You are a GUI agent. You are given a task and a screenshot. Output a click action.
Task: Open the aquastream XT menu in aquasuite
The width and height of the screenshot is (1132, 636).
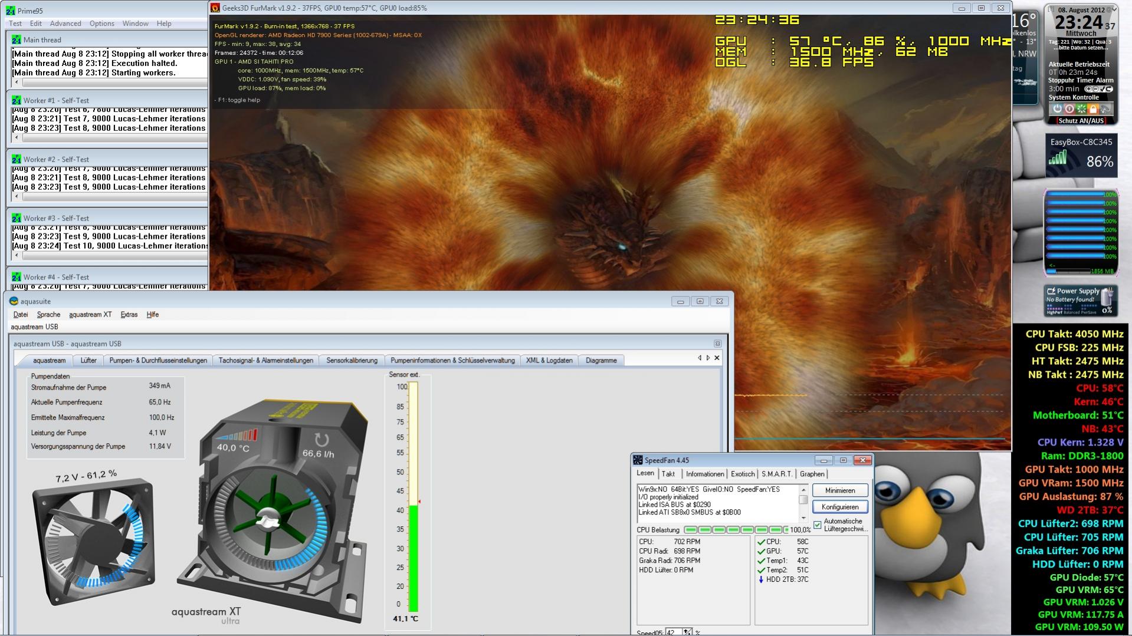click(x=90, y=315)
